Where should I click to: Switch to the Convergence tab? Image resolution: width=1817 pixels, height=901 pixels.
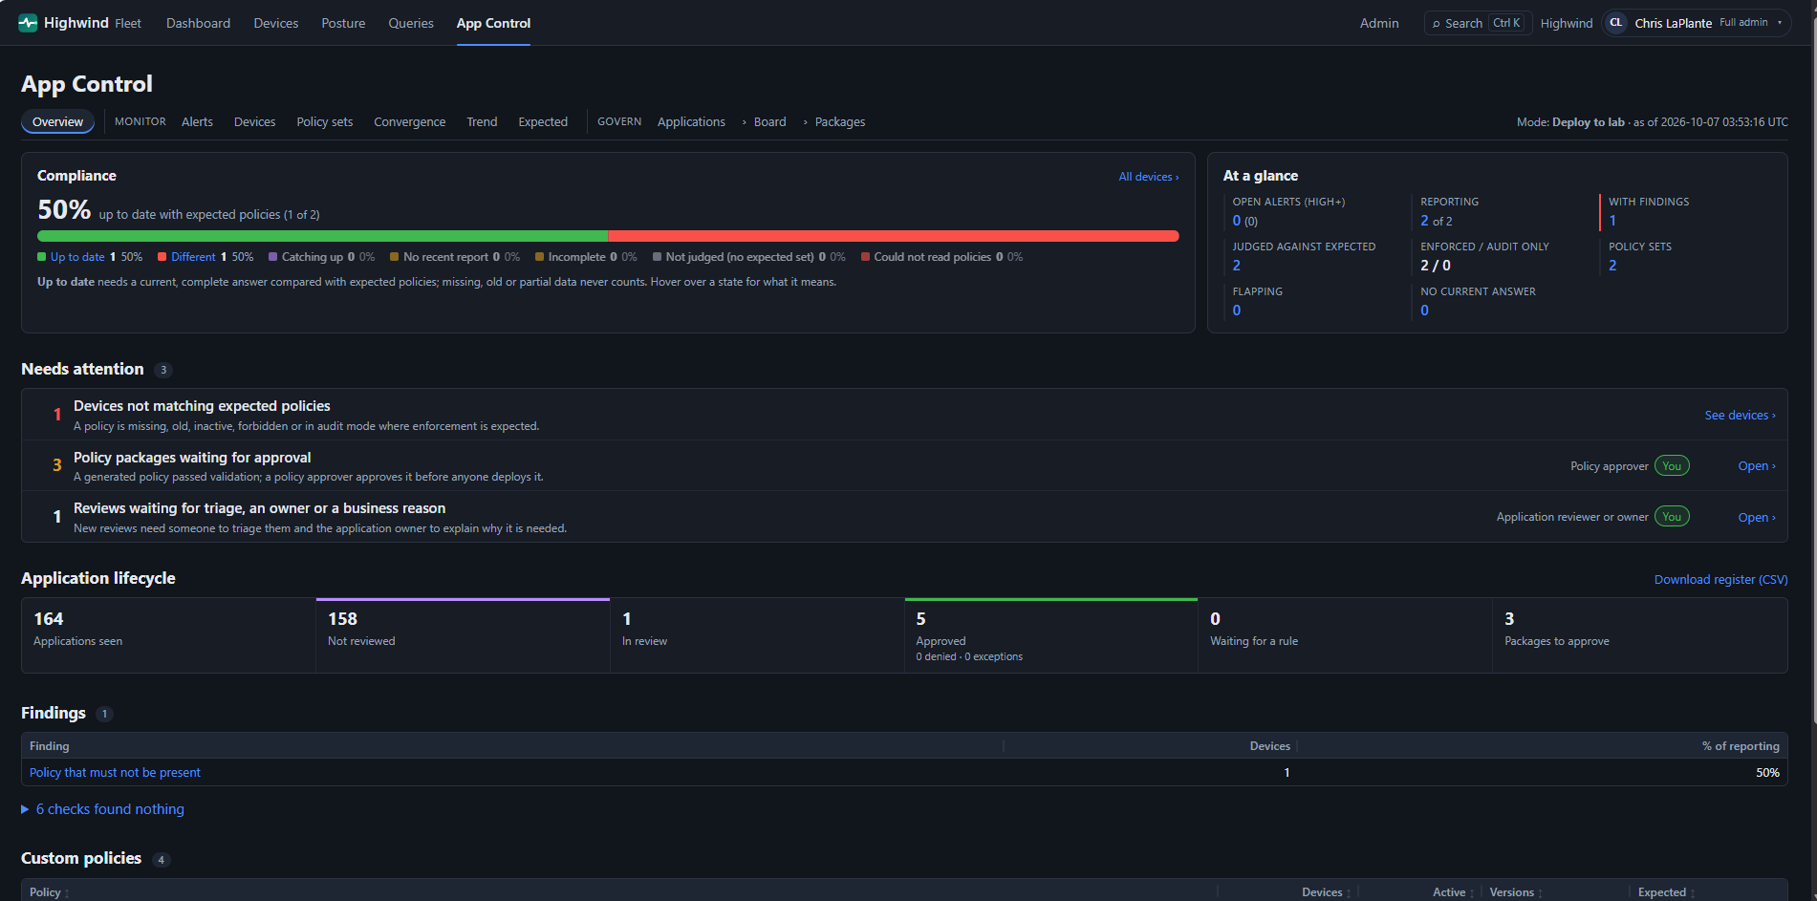pos(409,121)
